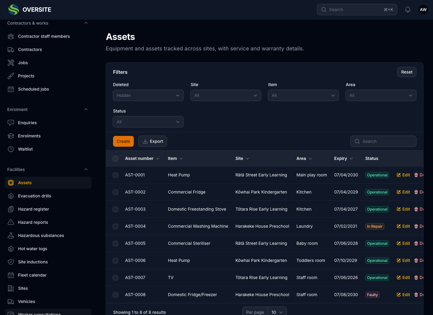This screenshot has width=433, height=315.
Task: Reset all filters
Action: pos(407,72)
